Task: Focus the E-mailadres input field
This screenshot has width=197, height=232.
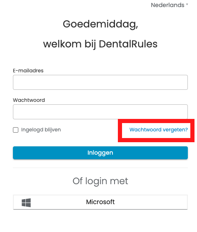Action: (100, 82)
